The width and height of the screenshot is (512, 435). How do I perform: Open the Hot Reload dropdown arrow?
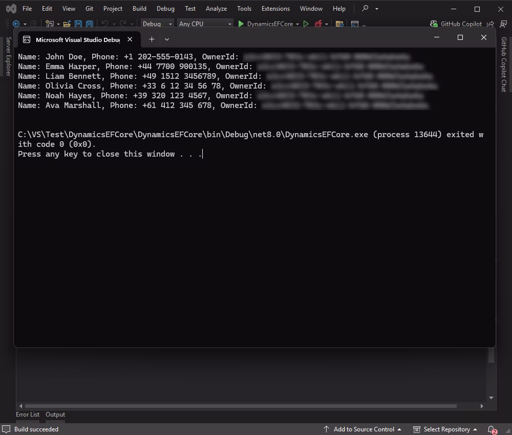click(327, 24)
